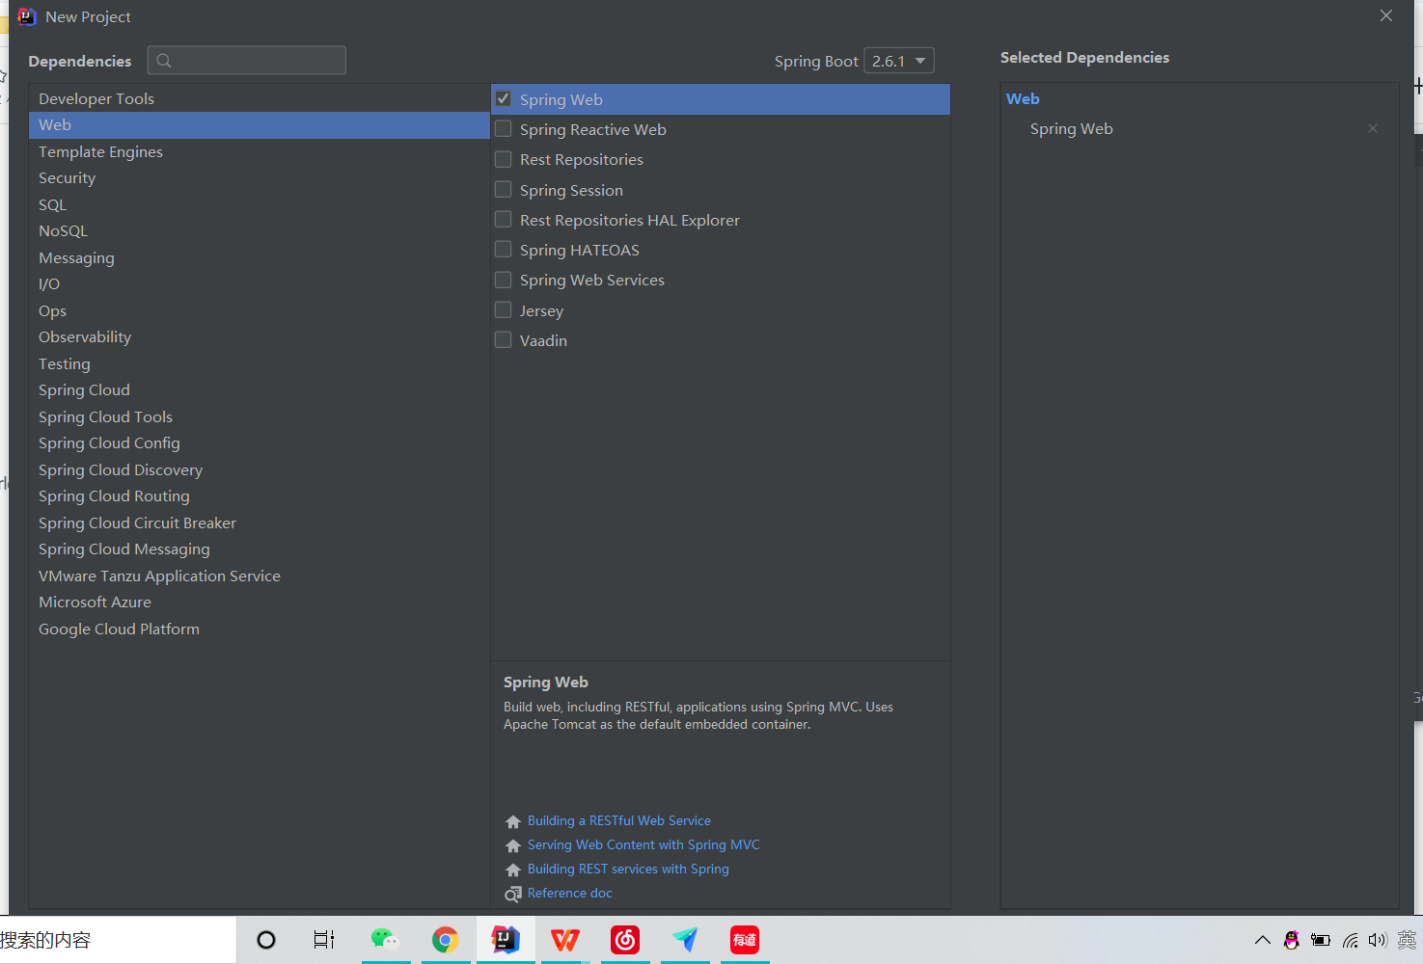1423x964 pixels.
Task: Select the SQL category
Action: pos(260,204)
